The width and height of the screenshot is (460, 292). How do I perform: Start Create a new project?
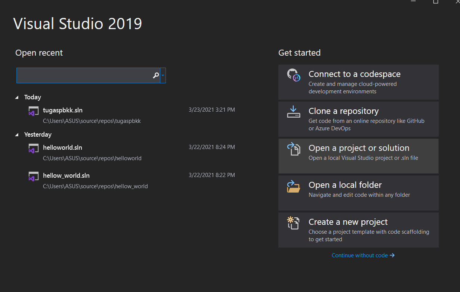coord(358,230)
